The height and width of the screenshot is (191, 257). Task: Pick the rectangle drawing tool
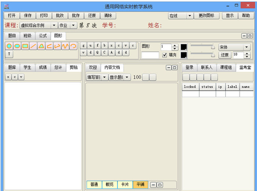coord(25,46)
